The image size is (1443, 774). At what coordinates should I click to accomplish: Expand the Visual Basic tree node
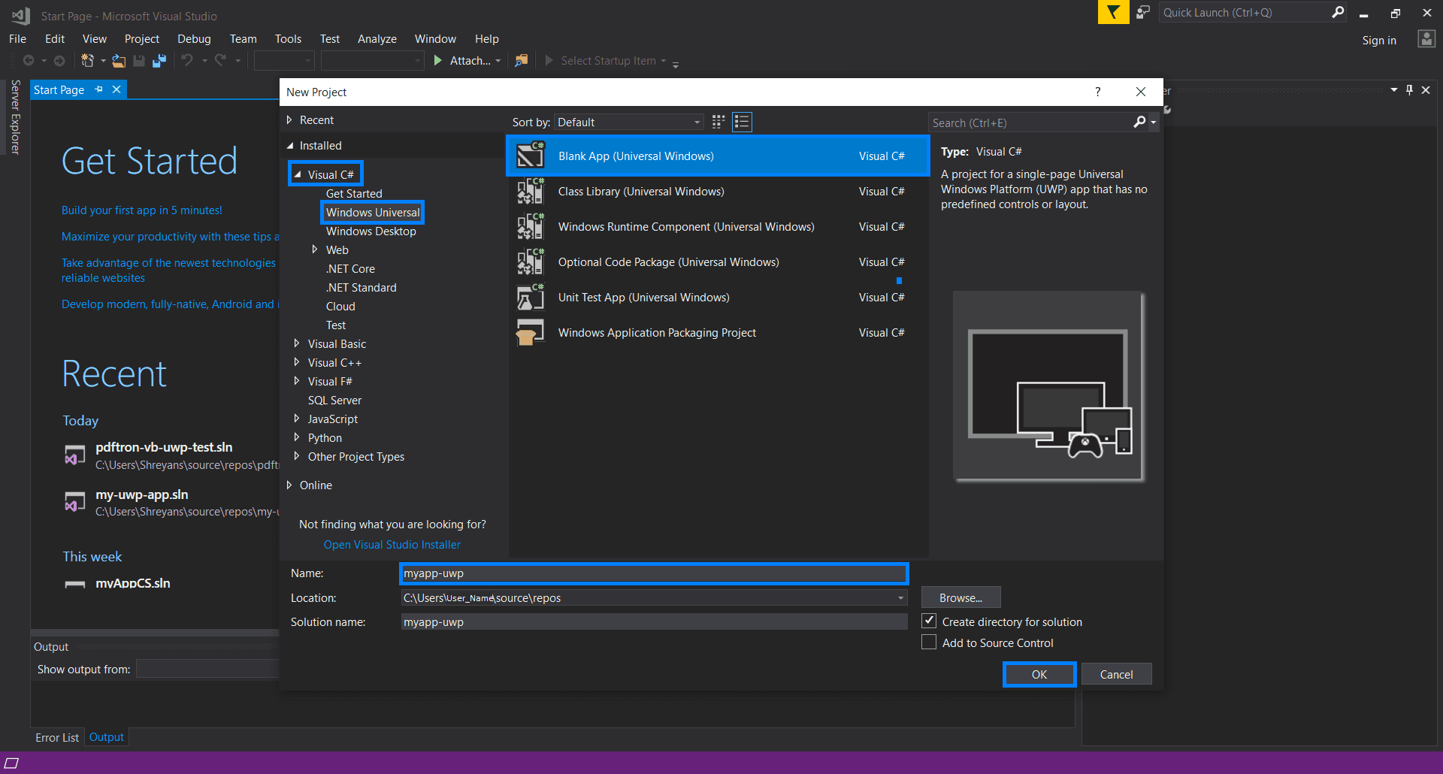click(x=297, y=343)
